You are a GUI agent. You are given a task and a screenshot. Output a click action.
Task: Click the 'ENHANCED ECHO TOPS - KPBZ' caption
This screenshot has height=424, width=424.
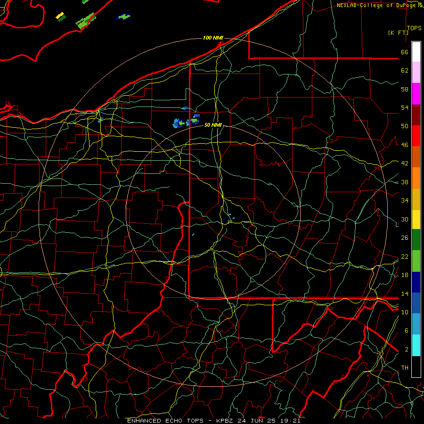pos(181,421)
